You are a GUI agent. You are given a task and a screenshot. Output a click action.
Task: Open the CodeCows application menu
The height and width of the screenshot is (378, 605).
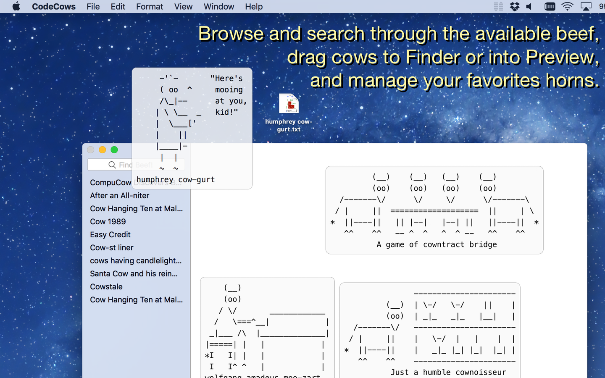click(54, 6)
